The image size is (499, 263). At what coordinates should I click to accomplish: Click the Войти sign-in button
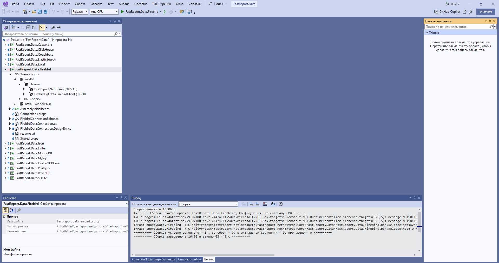click(453, 4)
